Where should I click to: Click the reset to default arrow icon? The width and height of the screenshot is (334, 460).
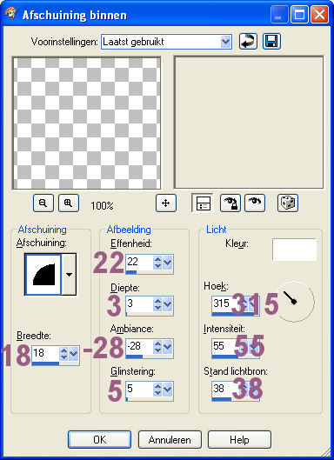coord(248,42)
